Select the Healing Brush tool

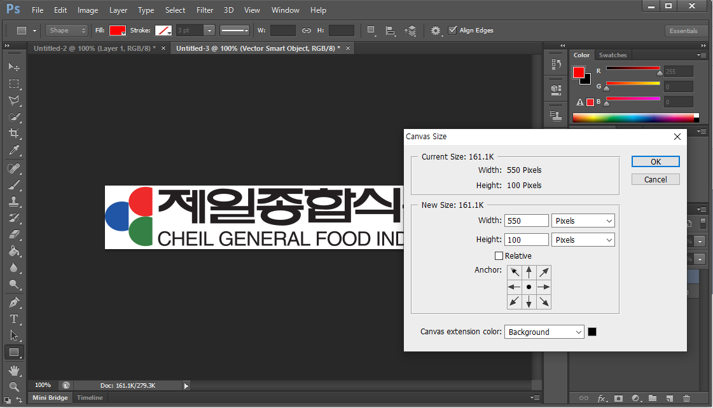coord(14,168)
